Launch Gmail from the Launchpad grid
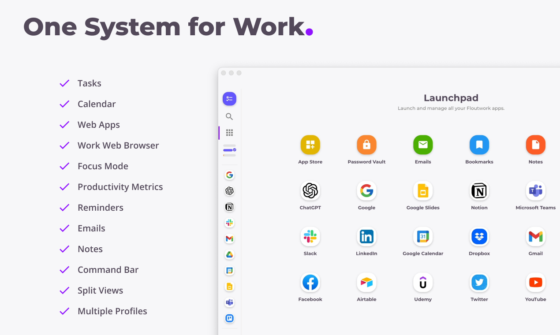The image size is (560, 335). point(536,237)
